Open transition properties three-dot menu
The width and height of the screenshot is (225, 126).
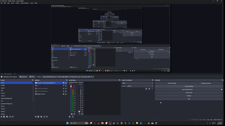tap(152, 89)
